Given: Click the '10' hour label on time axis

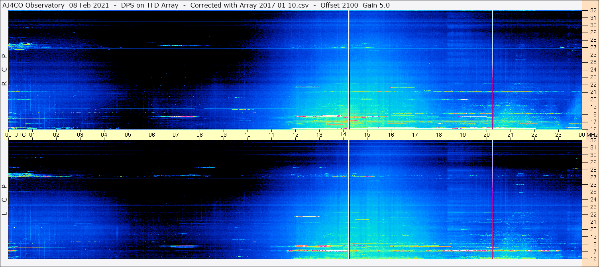Looking at the screenshot, I should [x=247, y=135].
